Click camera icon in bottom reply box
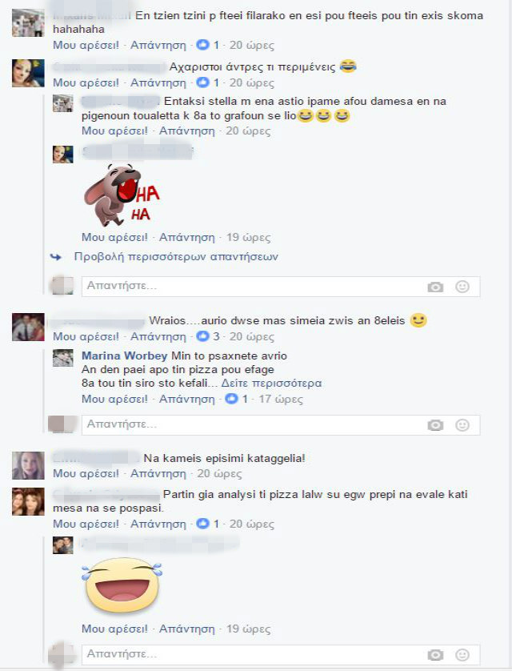This screenshot has width=512, height=671. (x=435, y=655)
